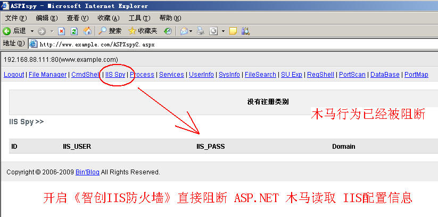Click the 地址(D) address label
This screenshot has width=438, height=217.
point(14,43)
